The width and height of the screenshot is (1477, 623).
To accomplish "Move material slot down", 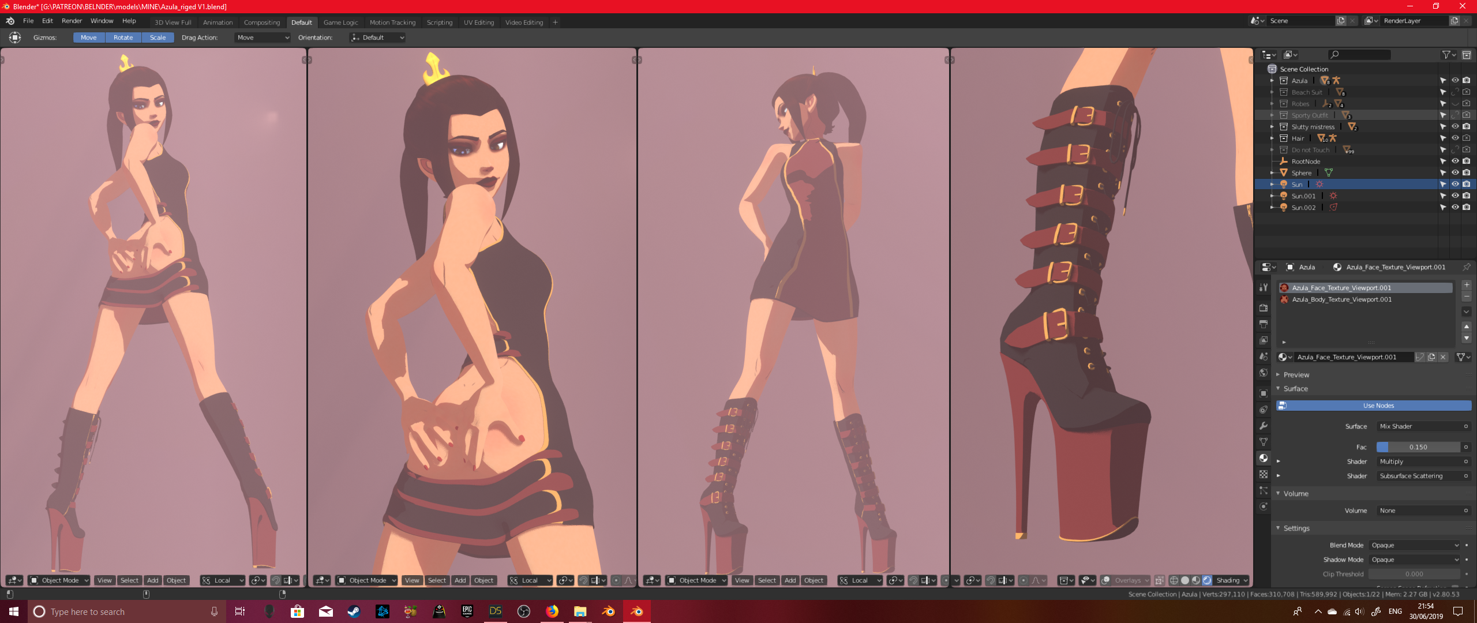I will (x=1467, y=338).
